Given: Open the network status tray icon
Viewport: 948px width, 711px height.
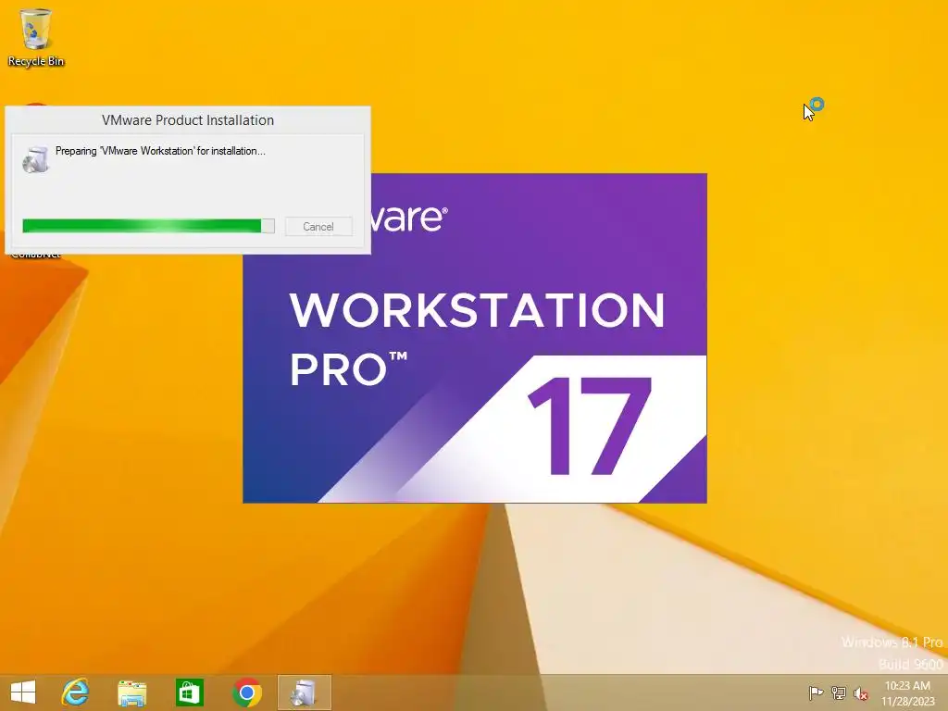Looking at the screenshot, I should point(838,692).
